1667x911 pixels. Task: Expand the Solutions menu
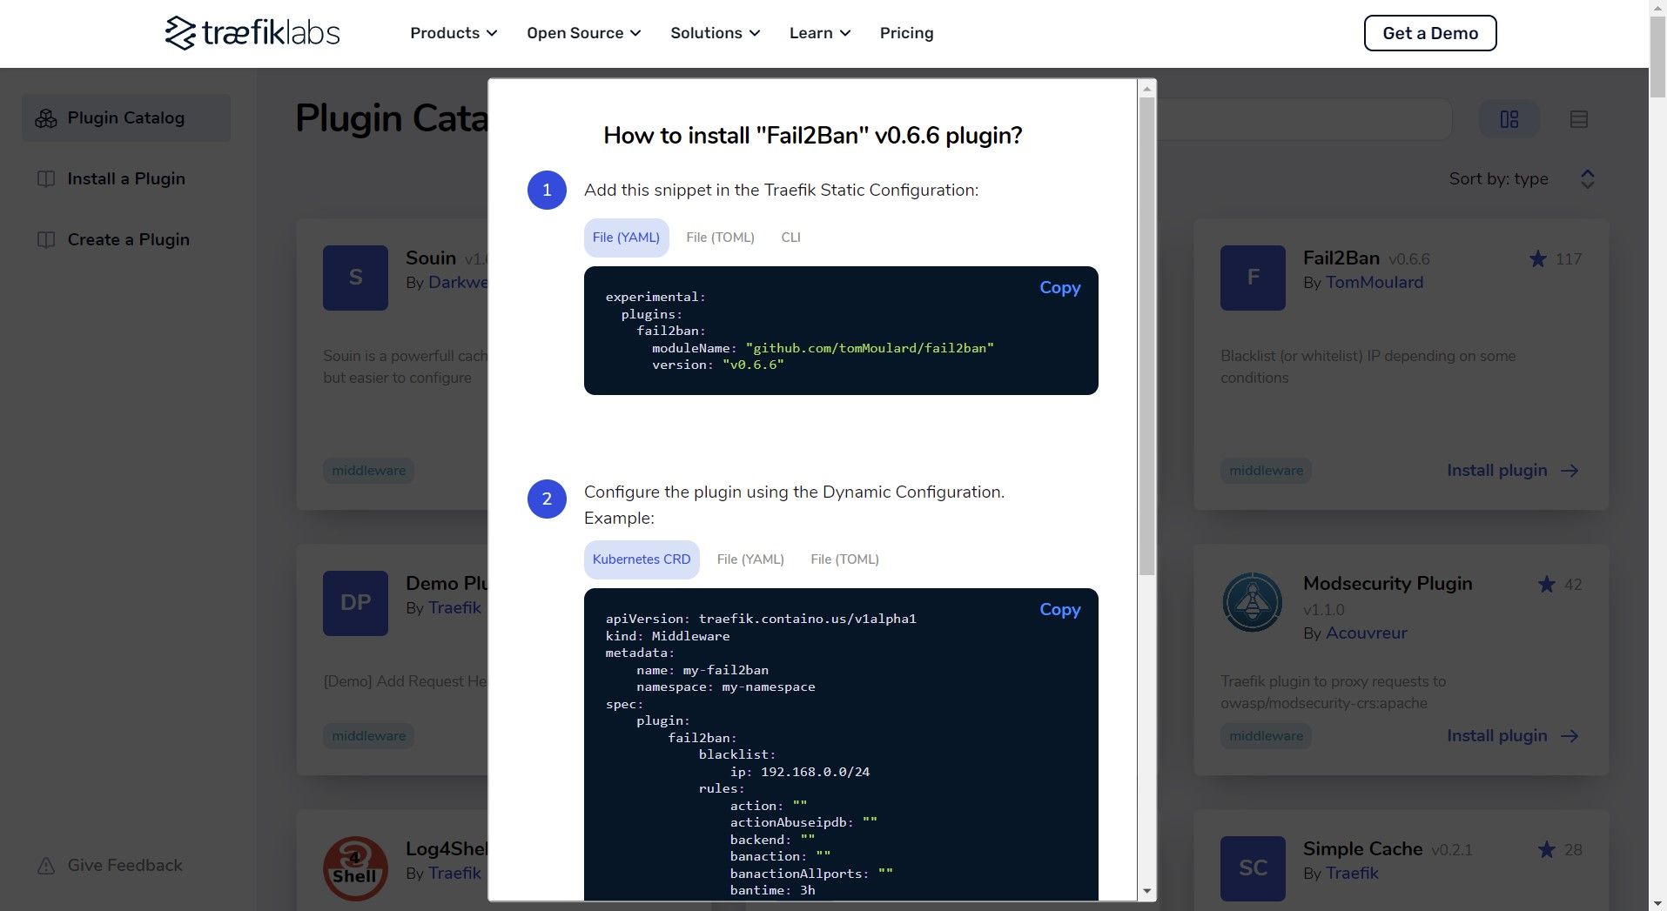click(x=716, y=33)
